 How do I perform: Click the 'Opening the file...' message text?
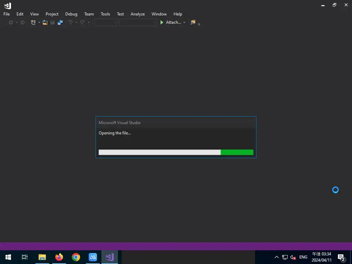pyautogui.click(x=115, y=133)
